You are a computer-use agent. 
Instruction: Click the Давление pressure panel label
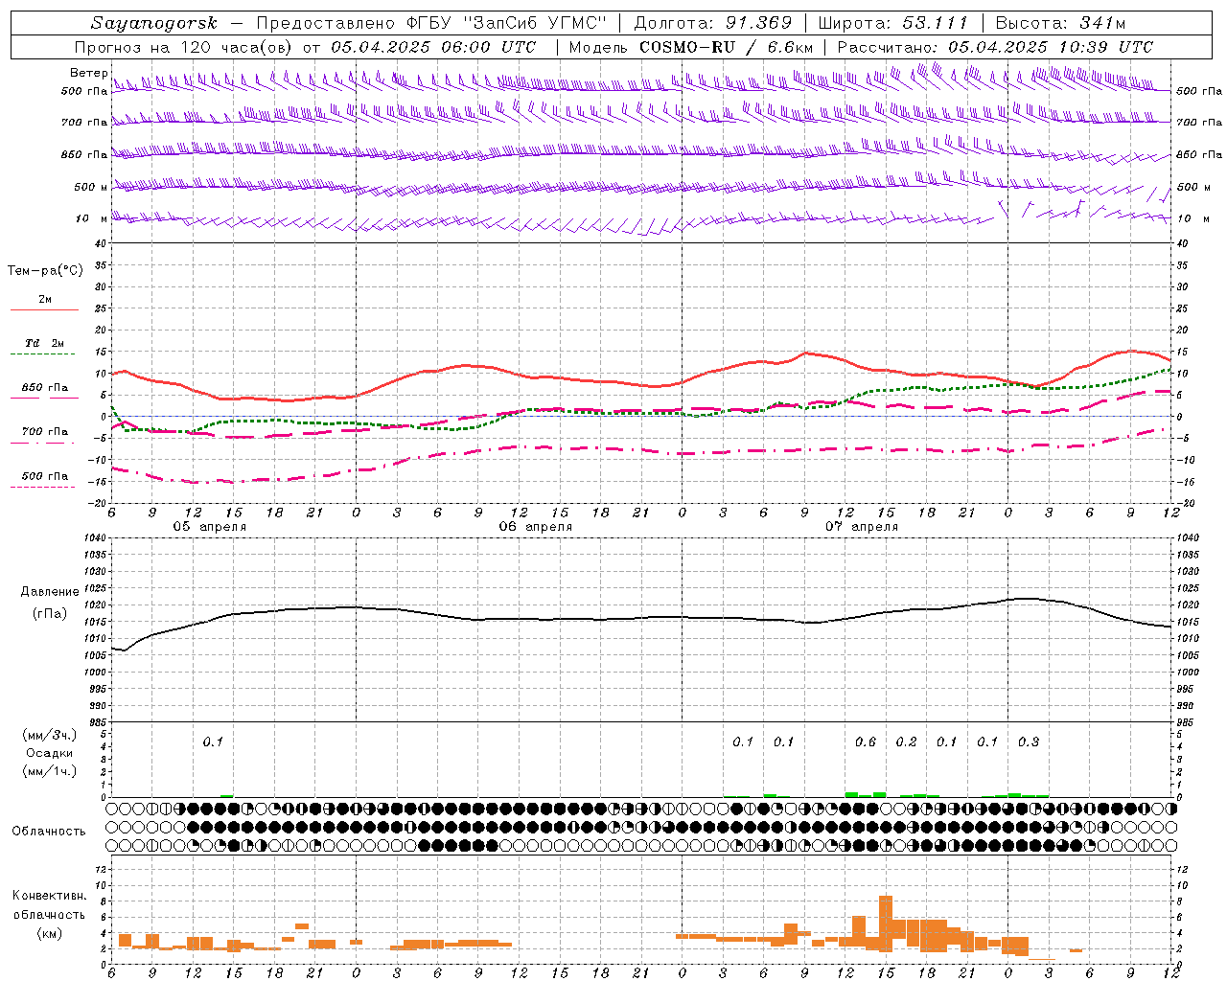click(x=49, y=592)
